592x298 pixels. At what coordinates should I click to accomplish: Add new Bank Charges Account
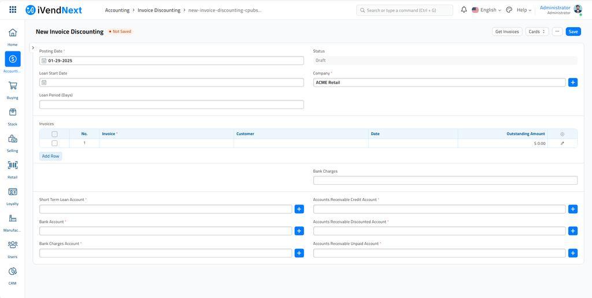click(x=299, y=253)
